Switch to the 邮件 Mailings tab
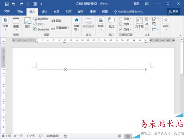The height and width of the screenshot is (139, 184). 81,11
